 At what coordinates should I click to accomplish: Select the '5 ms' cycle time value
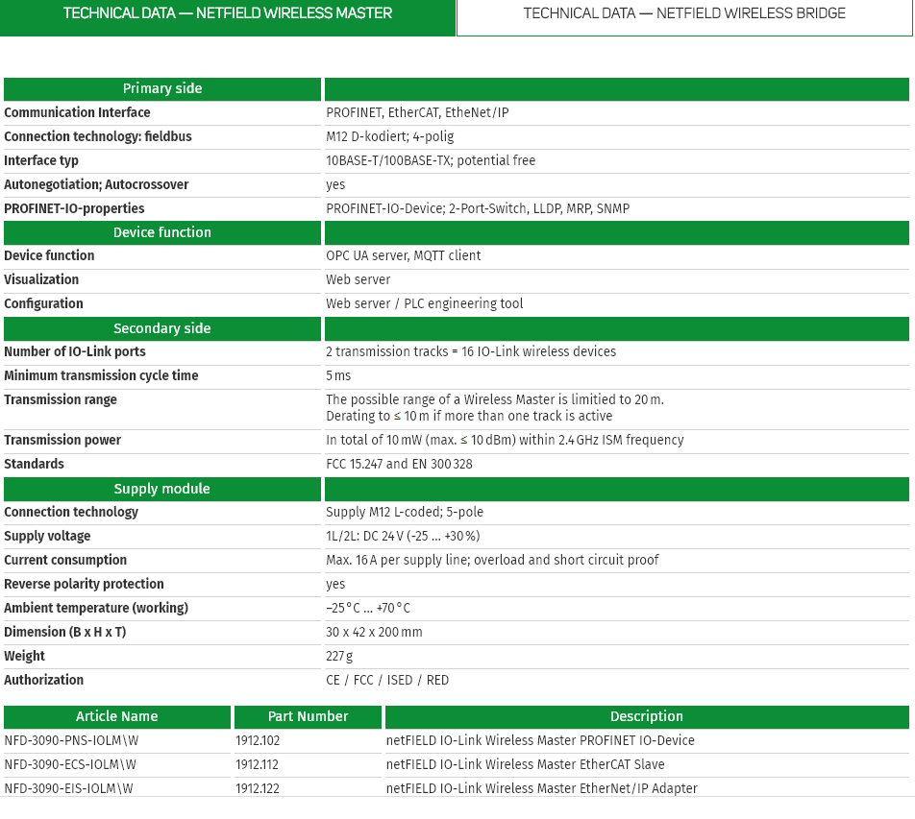click(x=338, y=376)
